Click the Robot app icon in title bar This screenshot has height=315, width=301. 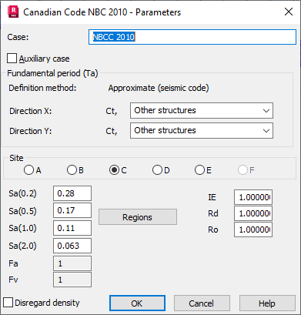pyautogui.click(x=13, y=12)
